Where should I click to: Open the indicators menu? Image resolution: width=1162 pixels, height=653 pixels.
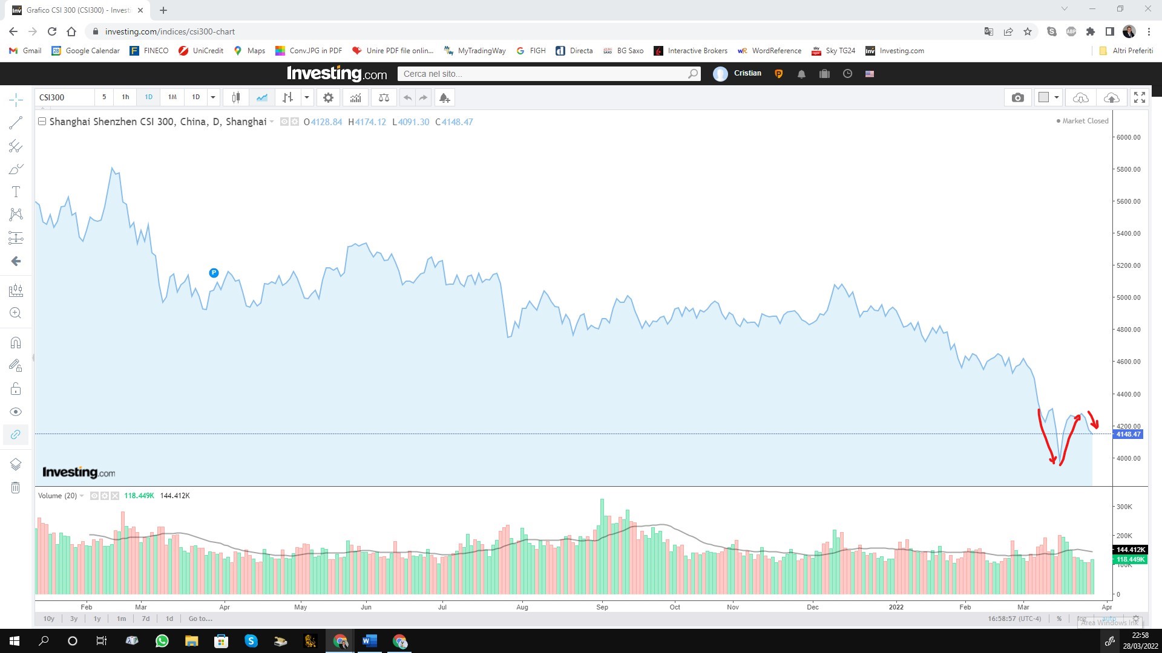point(356,97)
